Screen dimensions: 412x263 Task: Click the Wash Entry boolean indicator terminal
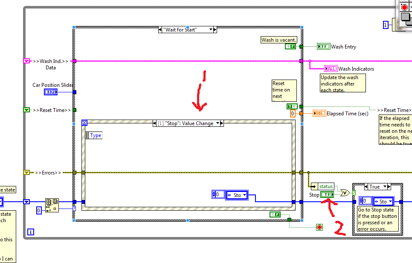323,47
